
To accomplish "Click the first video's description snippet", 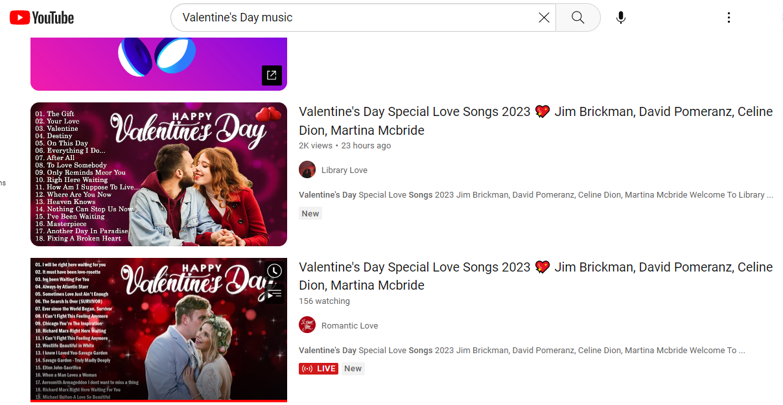I will (x=535, y=194).
